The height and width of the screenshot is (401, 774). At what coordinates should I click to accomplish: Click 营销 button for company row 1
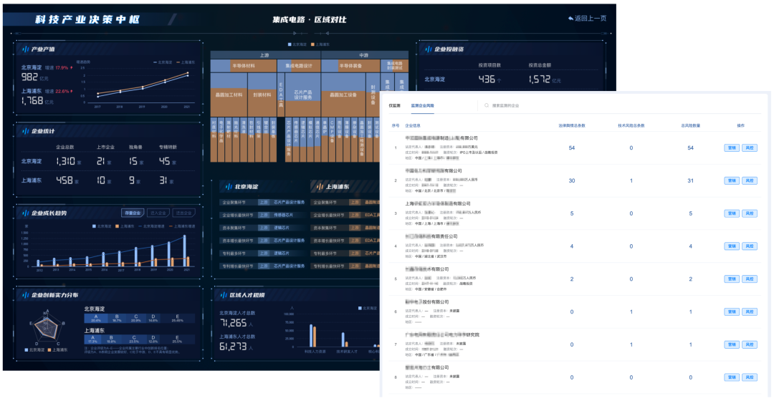click(x=731, y=148)
